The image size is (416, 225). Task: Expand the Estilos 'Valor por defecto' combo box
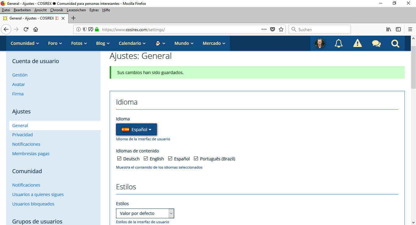tap(145, 213)
